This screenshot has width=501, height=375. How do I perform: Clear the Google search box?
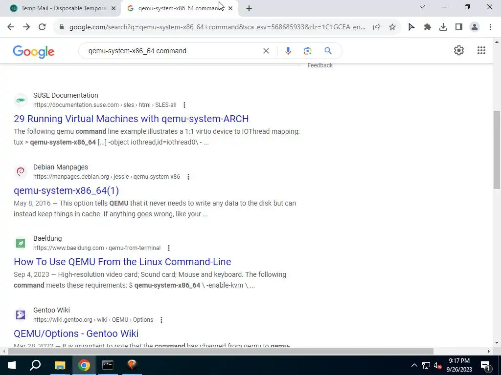pyautogui.click(x=266, y=51)
